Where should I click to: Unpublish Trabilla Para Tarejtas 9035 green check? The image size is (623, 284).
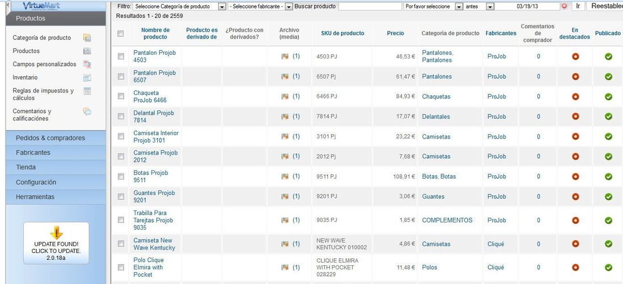608,220
